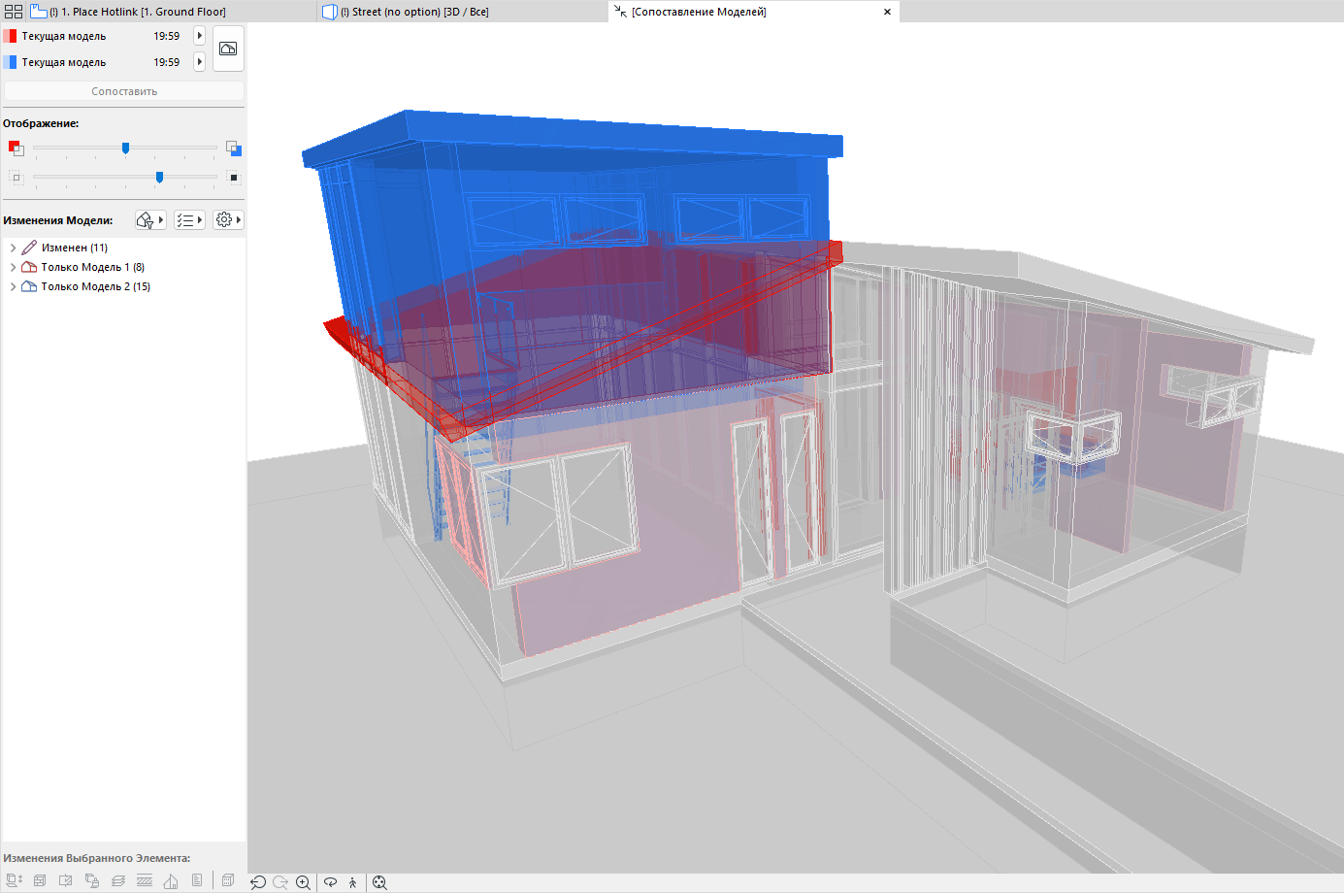Select the Только Модель 2 (15) row

123,286
